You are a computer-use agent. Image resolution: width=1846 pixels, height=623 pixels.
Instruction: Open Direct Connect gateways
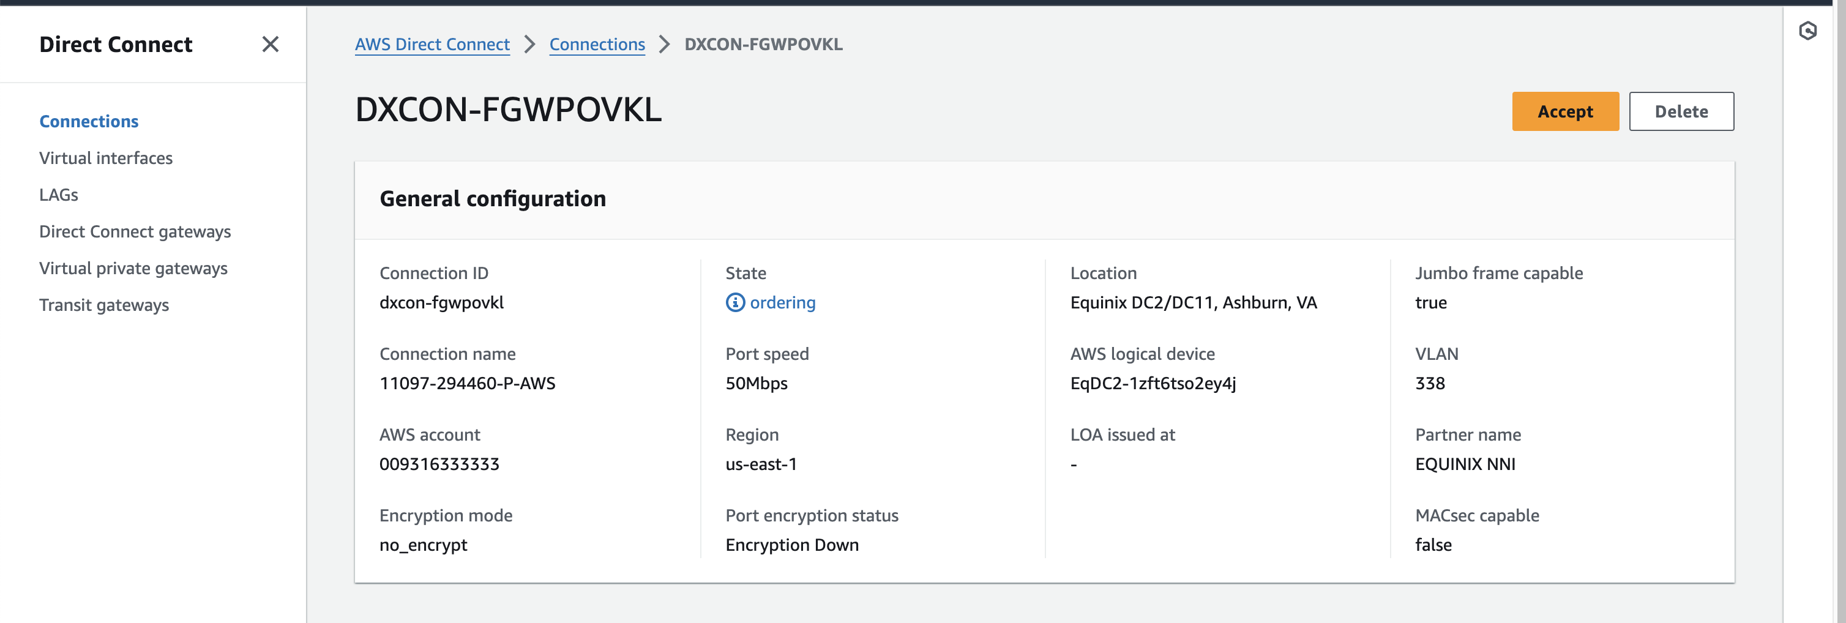[135, 231]
